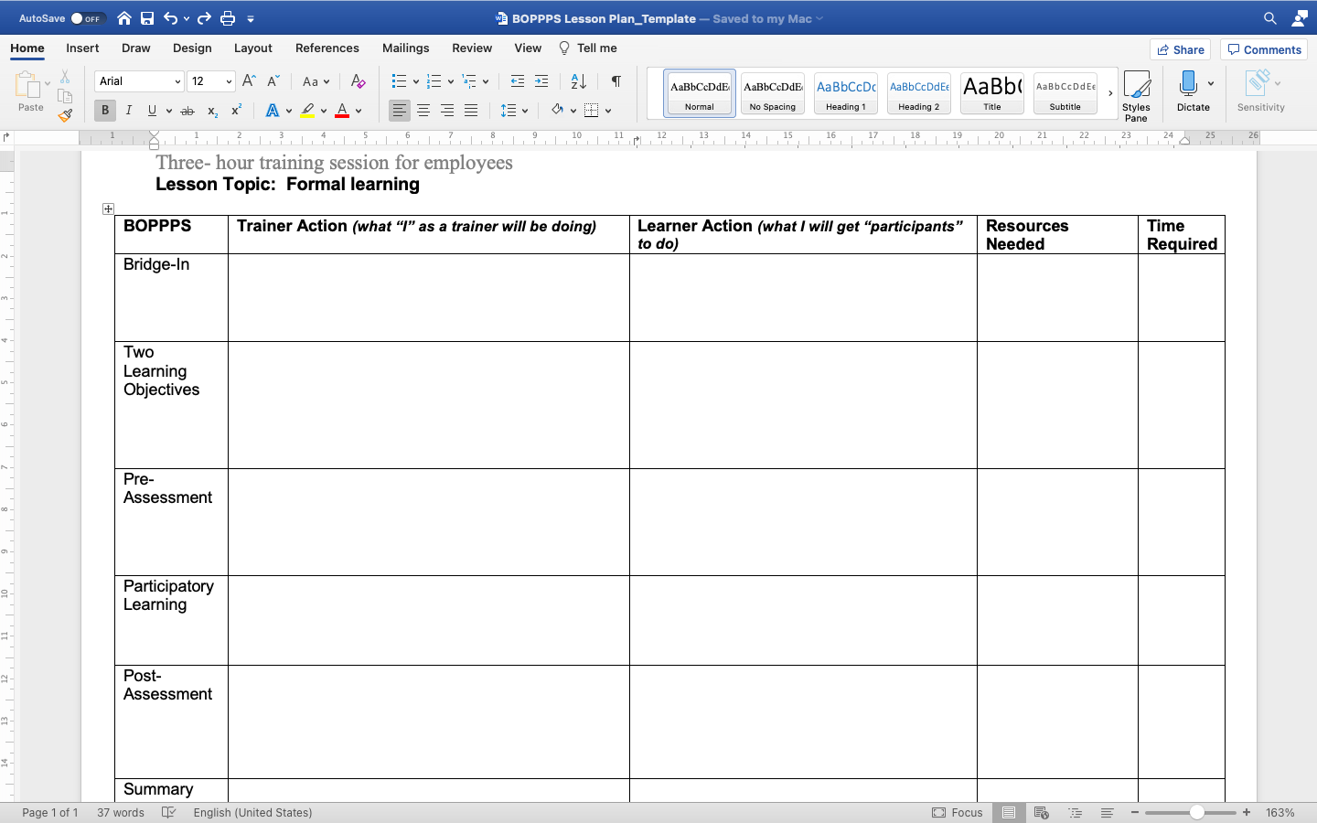1317x823 pixels.
Task: Open the Review tab
Action: click(472, 48)
